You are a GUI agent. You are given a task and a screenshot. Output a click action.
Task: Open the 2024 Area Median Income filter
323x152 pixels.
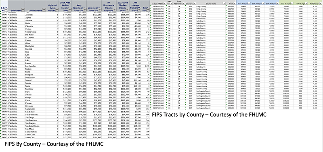pyautogui.click(x=70, y=10)
